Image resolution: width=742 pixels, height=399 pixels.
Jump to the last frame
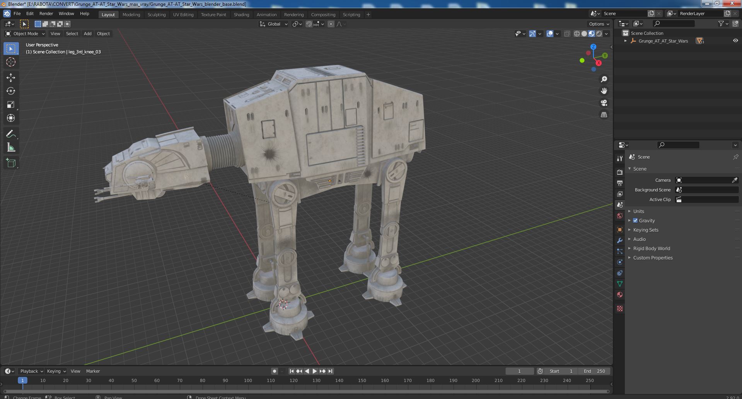coord(330,371)
